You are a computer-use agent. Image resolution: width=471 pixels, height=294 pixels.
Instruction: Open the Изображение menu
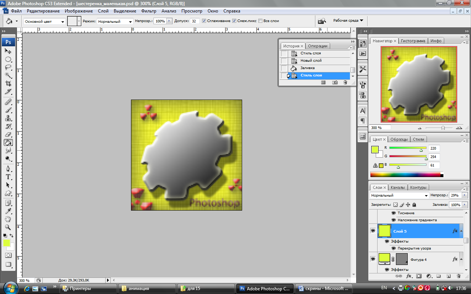coord(79,11)
